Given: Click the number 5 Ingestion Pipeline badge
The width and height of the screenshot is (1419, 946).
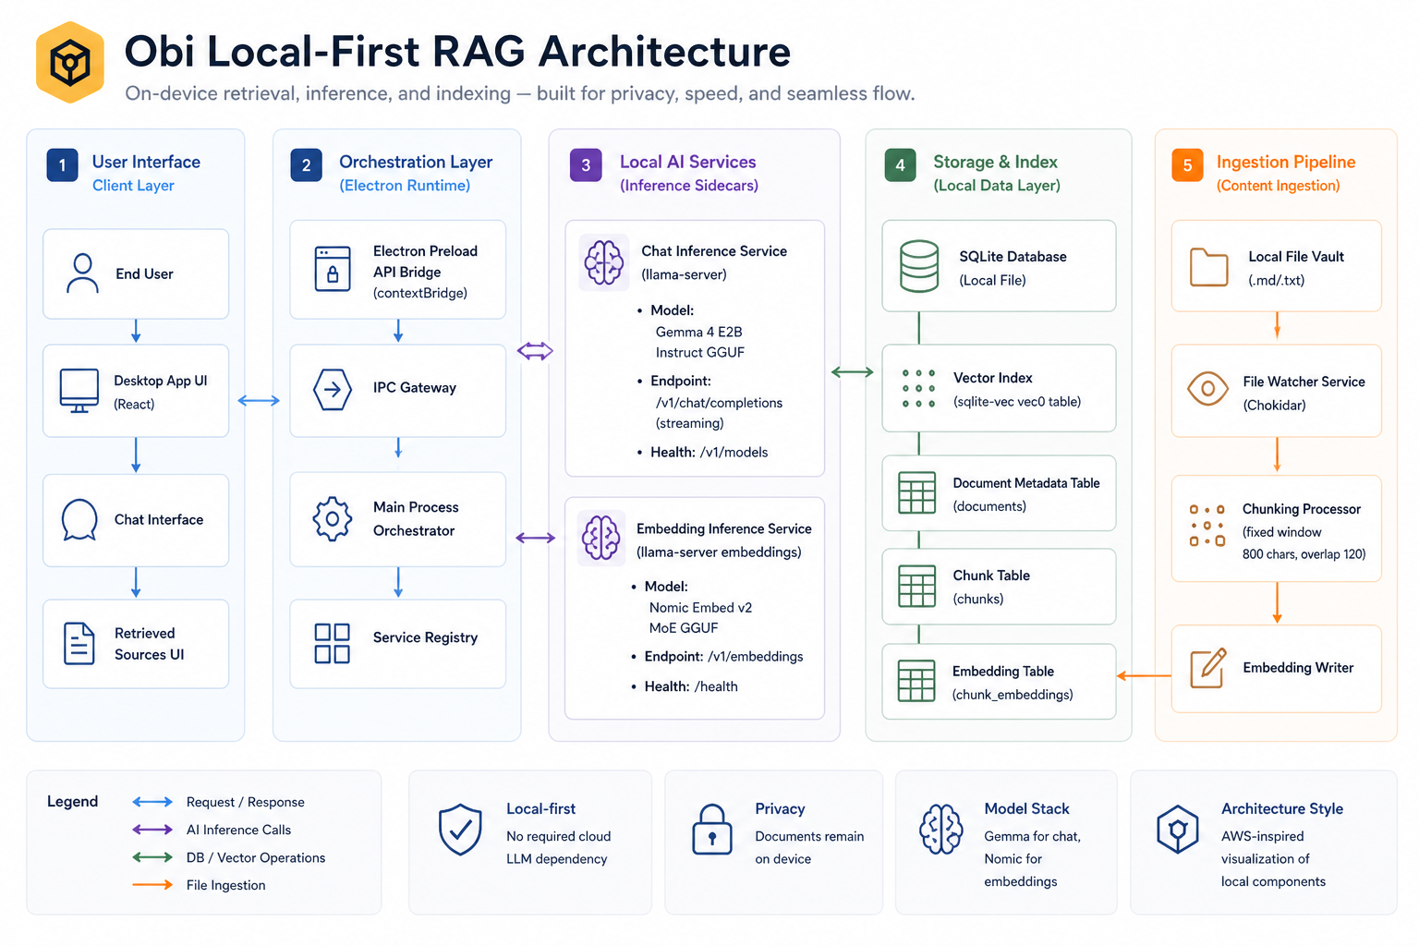Looking at the screenshot, I should point(1187,165).
